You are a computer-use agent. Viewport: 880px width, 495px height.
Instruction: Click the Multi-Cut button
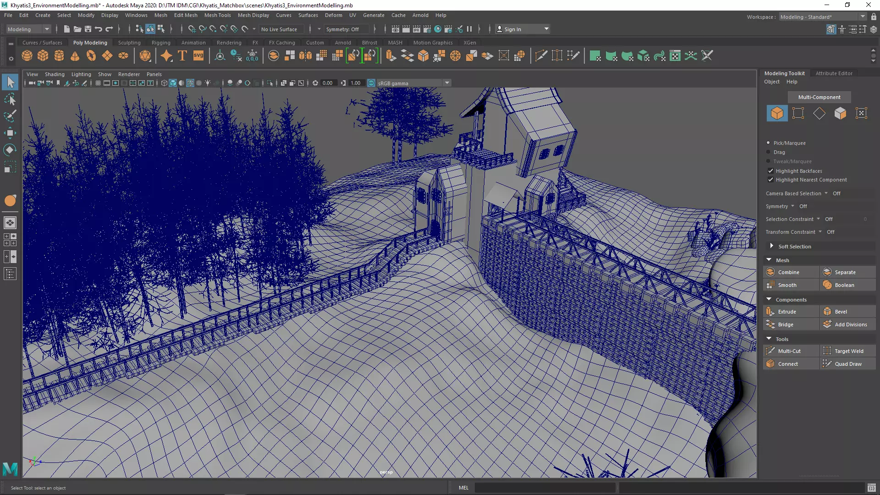pos(791,351)
